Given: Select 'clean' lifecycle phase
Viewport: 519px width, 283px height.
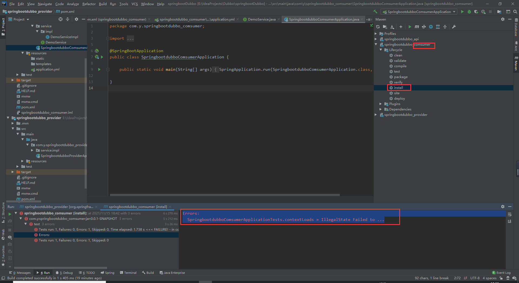Looking at the screenshot, I should 398,55.
